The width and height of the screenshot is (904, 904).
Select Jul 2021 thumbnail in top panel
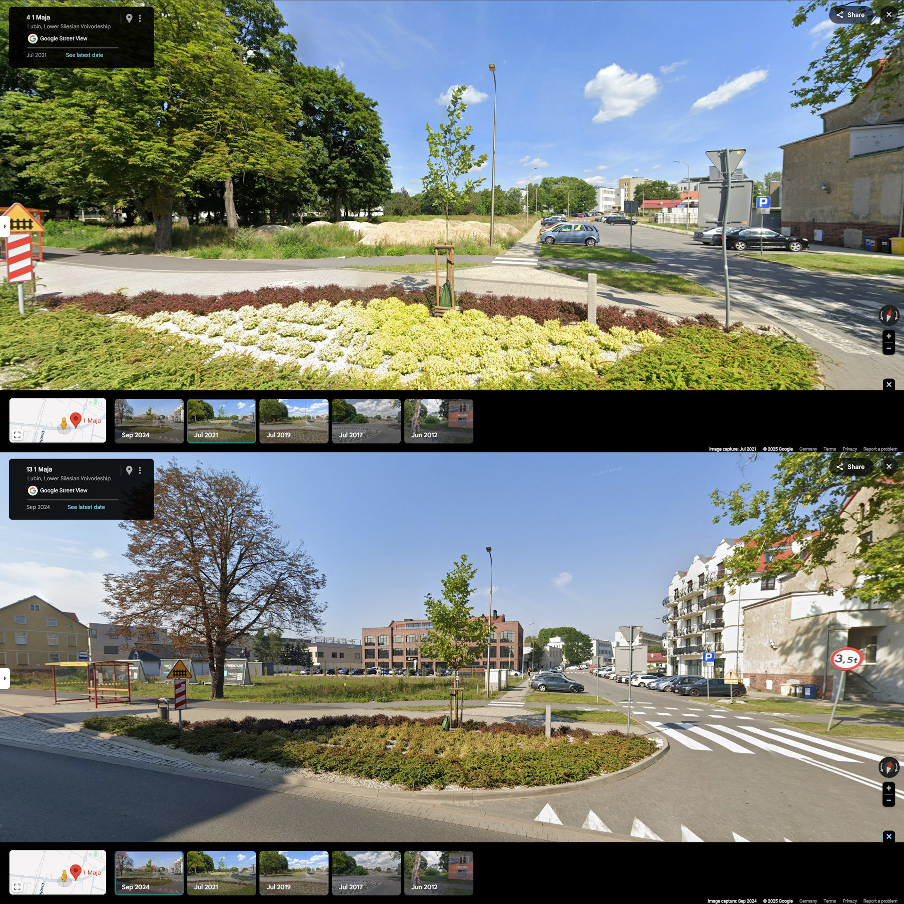pos(221,421)
